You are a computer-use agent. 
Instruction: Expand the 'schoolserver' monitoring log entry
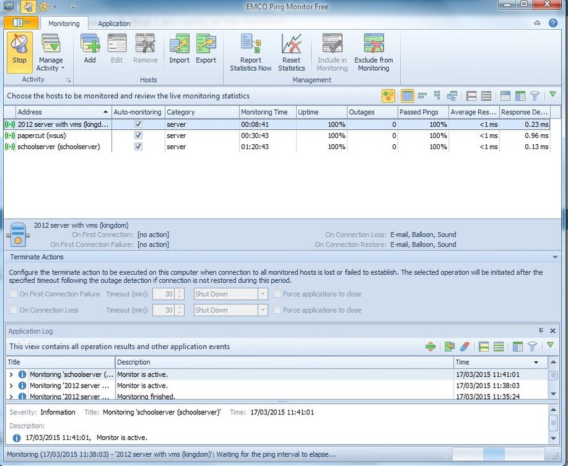pyautogui.click(x=11, y=375)
